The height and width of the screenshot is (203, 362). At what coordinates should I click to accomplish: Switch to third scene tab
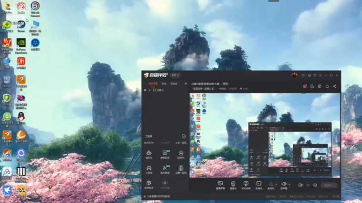coord(174,83)
